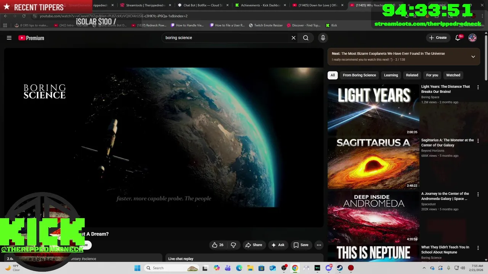Image resolution: width=488 pixels, height=274 pixels.
Task: Open more actions ellipsis under video
Action: [x=319, y=245]
